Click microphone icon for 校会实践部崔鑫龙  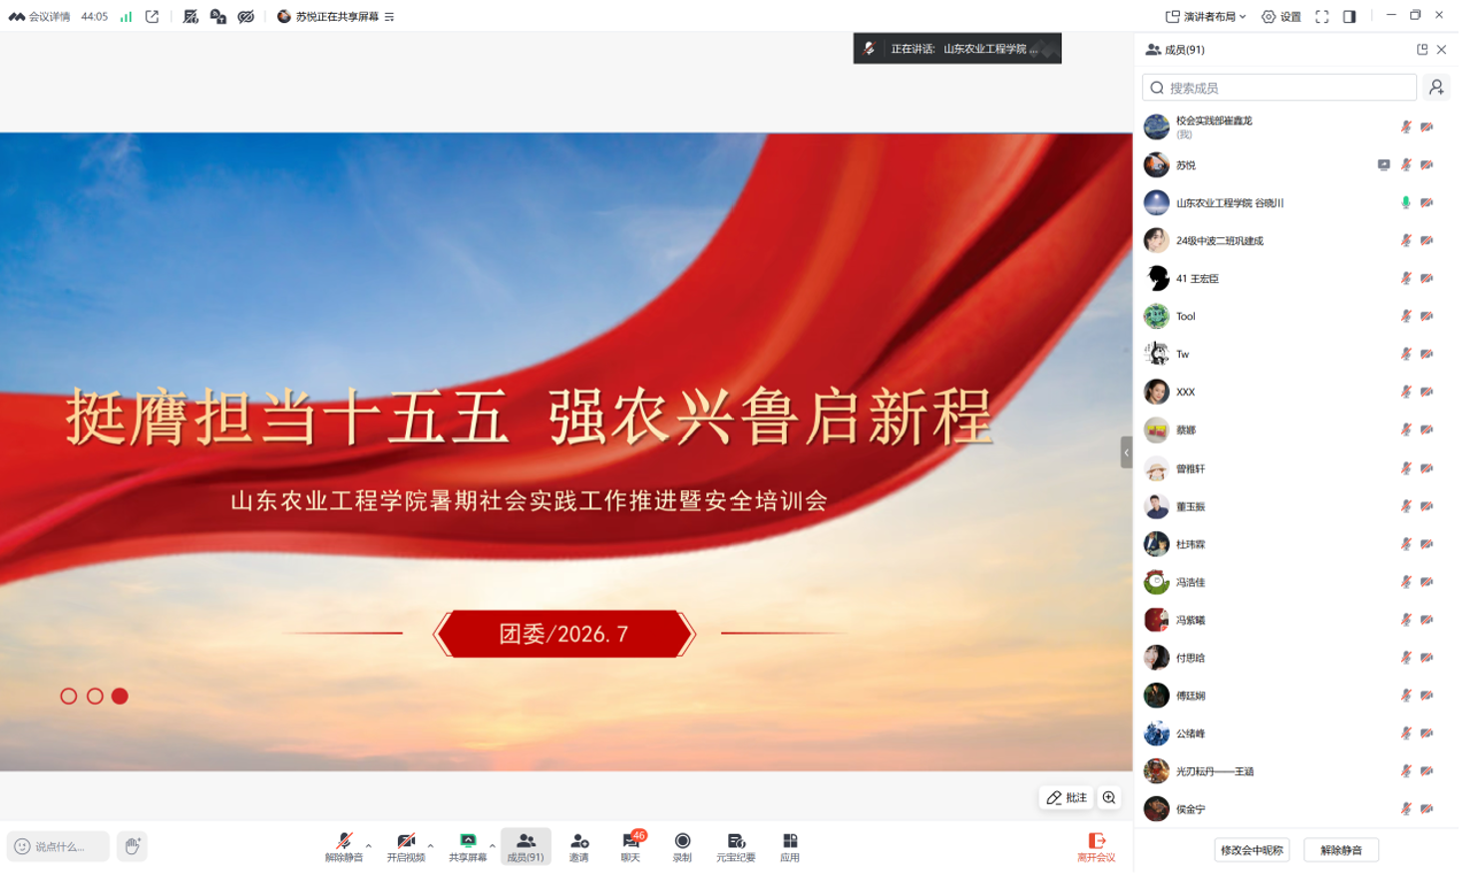click(x=1406, y=127)
